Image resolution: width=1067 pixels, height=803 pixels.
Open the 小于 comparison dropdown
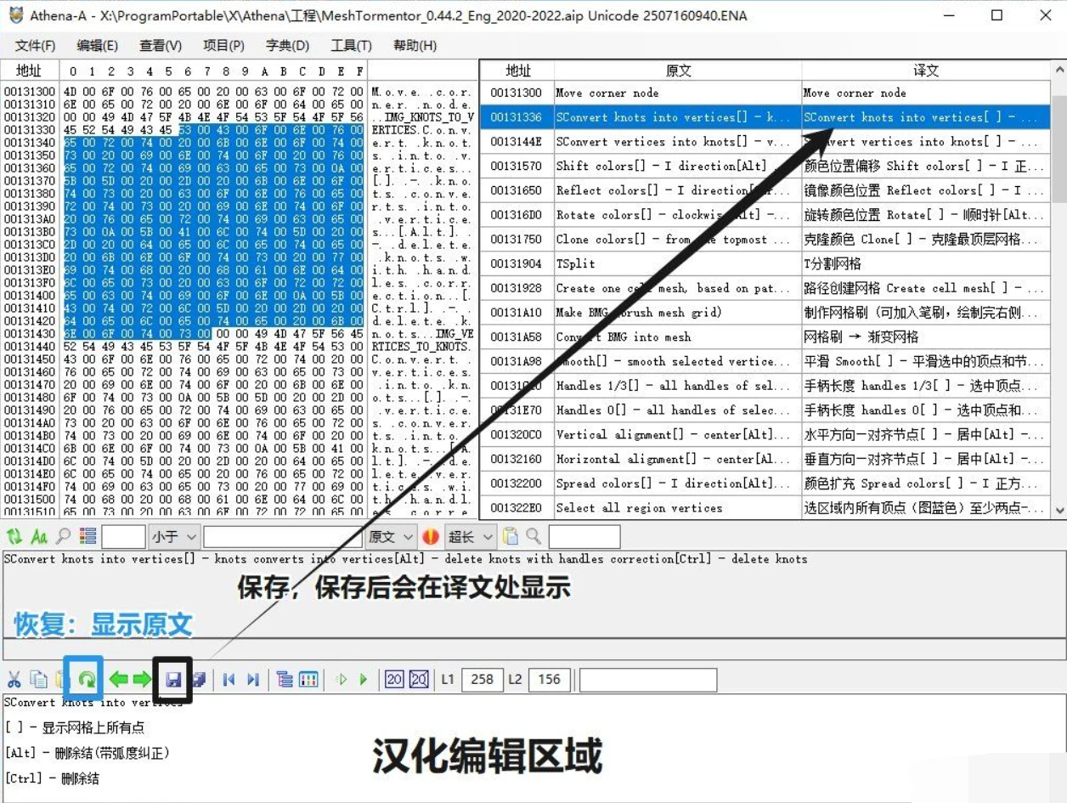tap(175, 536)
